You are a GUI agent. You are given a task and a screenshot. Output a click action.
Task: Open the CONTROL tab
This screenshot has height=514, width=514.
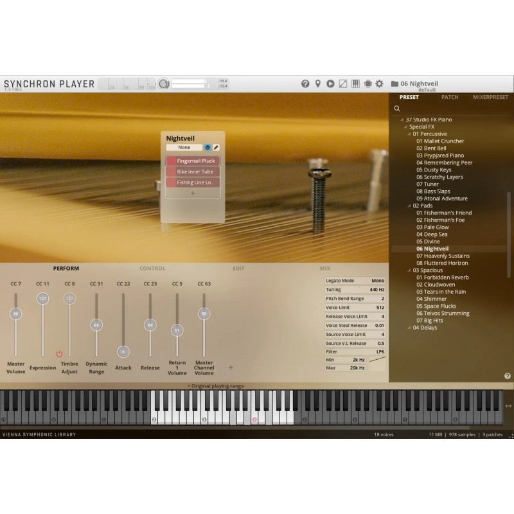152,268
